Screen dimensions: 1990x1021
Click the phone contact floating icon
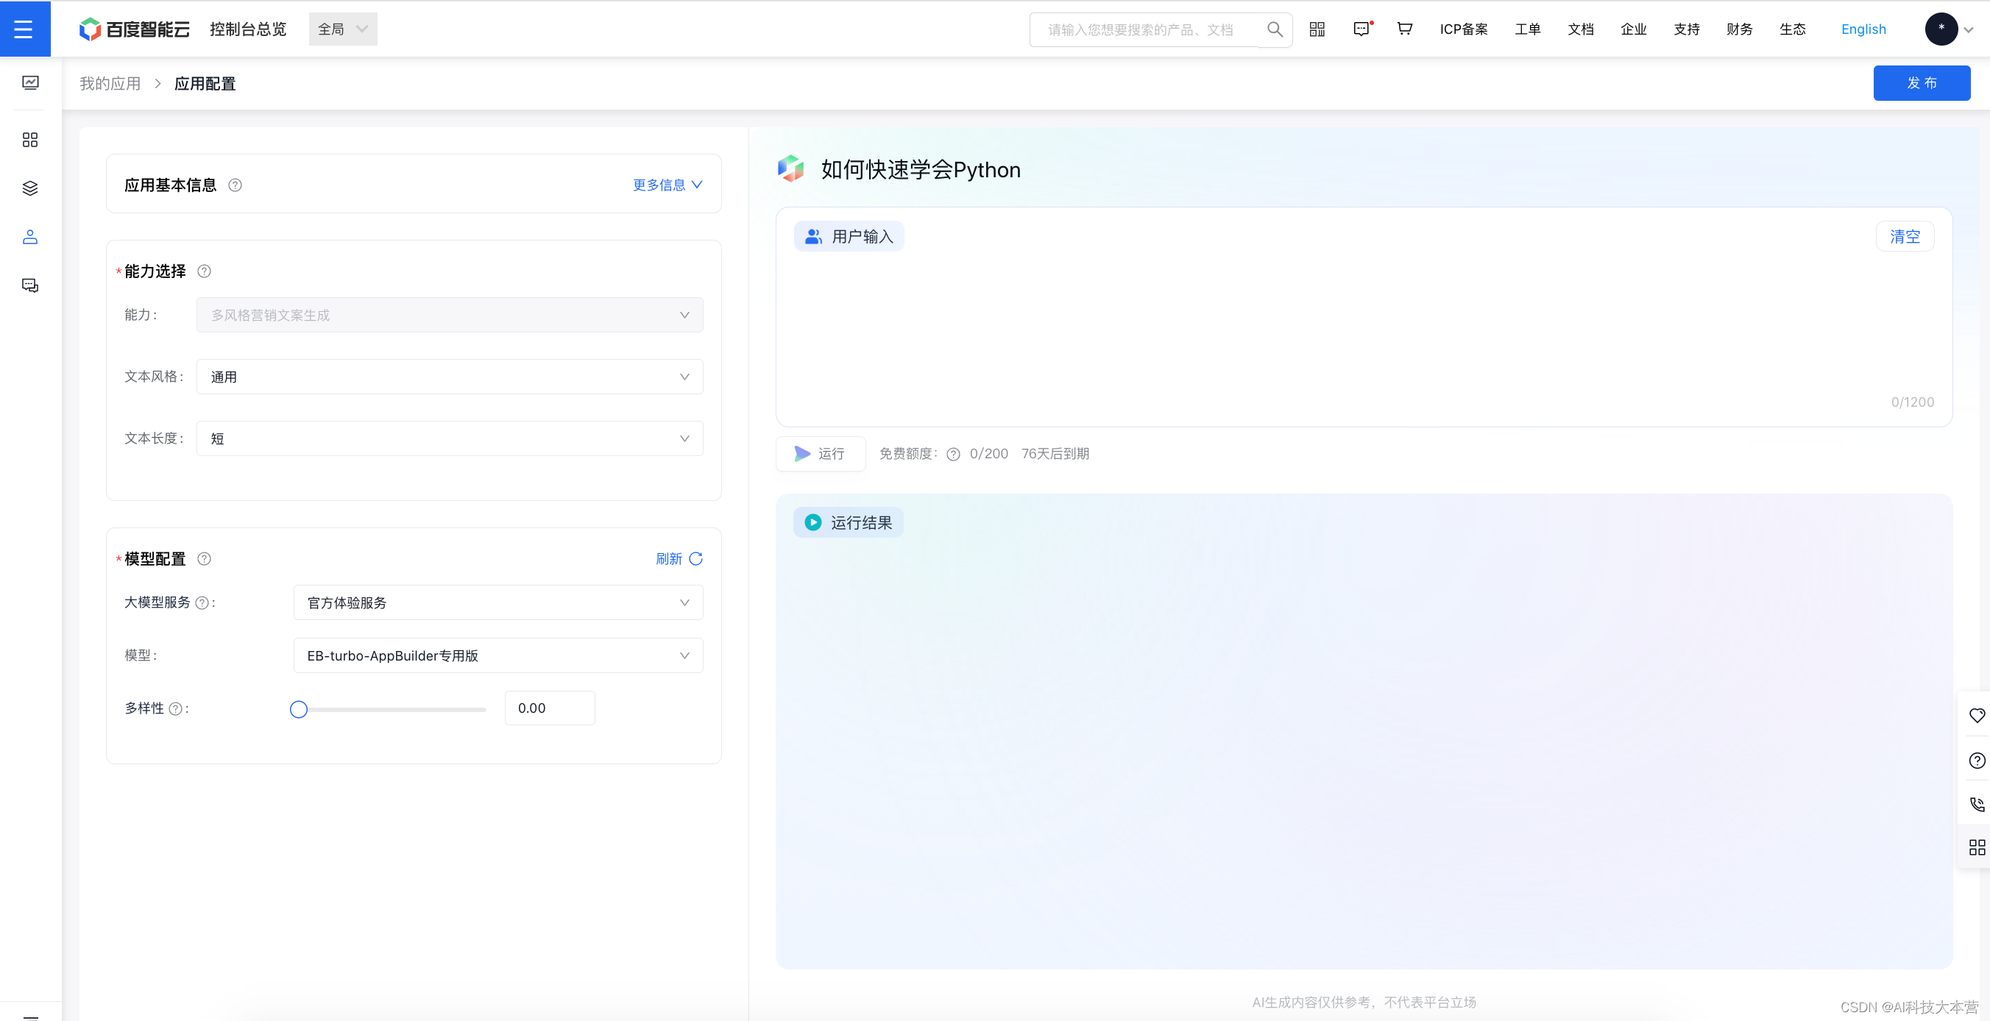coord(1976,804)
